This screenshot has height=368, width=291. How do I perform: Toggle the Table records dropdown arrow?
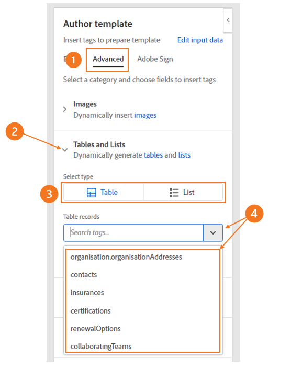(x=213, y=233)
